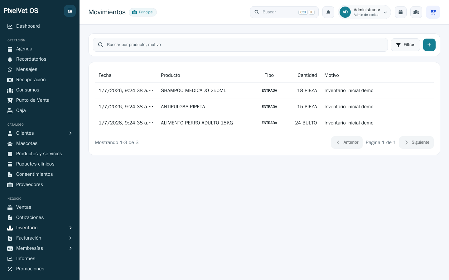Image resolution: width=449 pixels, height=280 pixels.
Task: Open Informes from the sidebar
Action: [40, 259]
